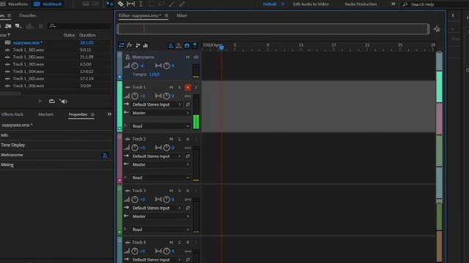469x263 pixels.
Task: Select the Time Selection tool
Action: (x=141, y=4)
